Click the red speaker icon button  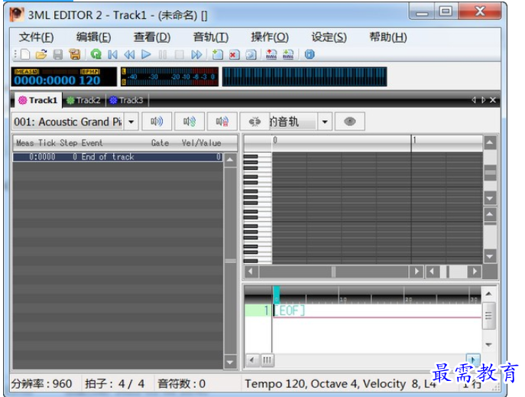[x=222, y=122]
